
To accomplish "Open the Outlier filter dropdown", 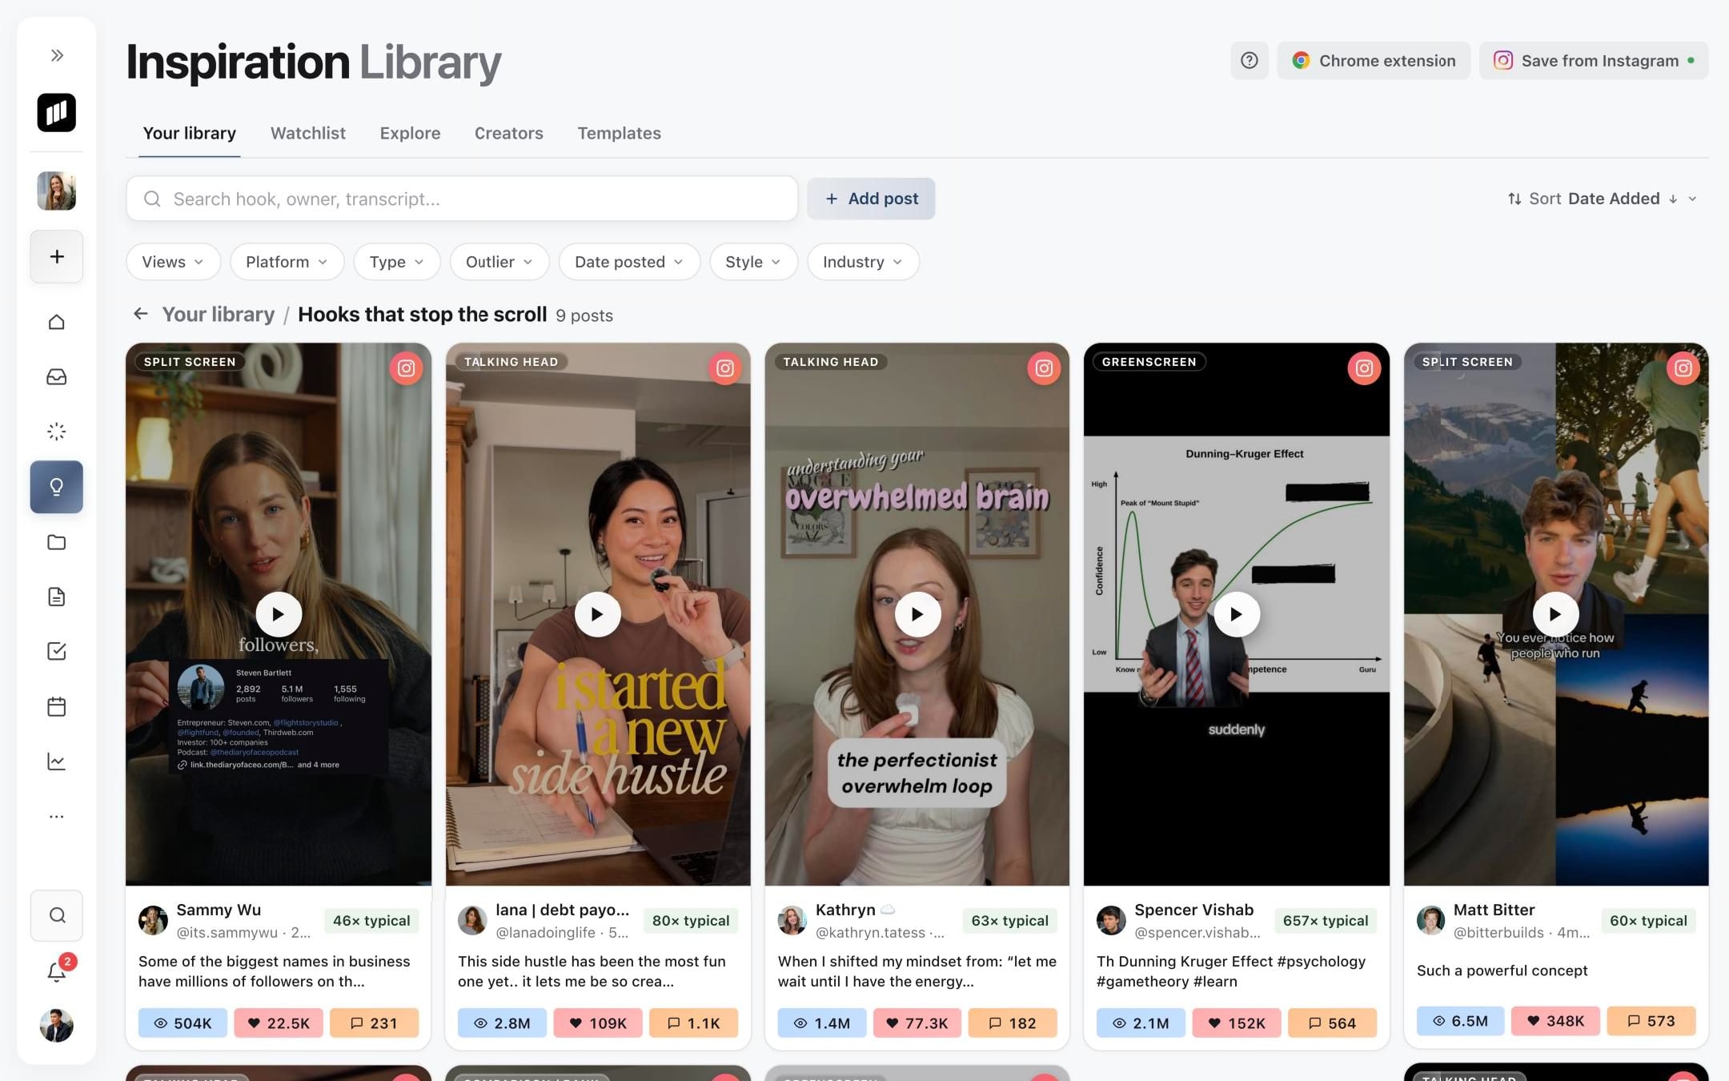I will click(499, 262).
